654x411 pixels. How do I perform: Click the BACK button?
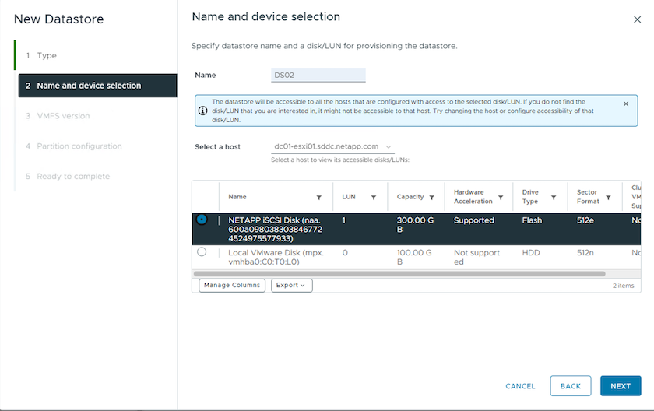click(571, 386)
